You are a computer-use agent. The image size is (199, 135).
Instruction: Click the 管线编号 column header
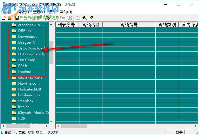[x=129, y=25]
